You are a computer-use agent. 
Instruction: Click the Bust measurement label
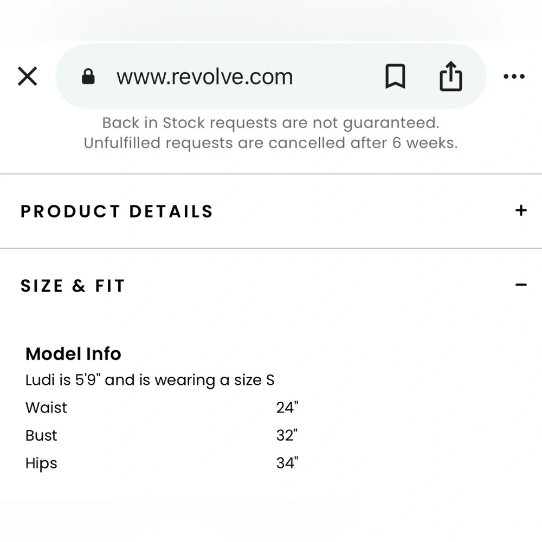(41, 435)
